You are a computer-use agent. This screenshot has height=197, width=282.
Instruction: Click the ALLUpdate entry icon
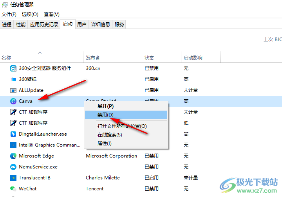13,90
